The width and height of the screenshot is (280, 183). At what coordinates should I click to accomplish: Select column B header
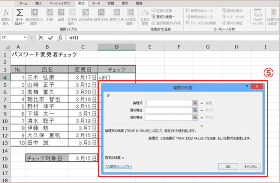[x=47, y=47]
